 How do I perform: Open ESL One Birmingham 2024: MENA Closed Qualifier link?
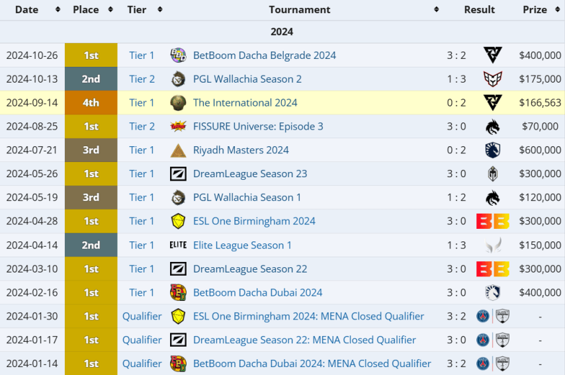(x=308, y=316)
